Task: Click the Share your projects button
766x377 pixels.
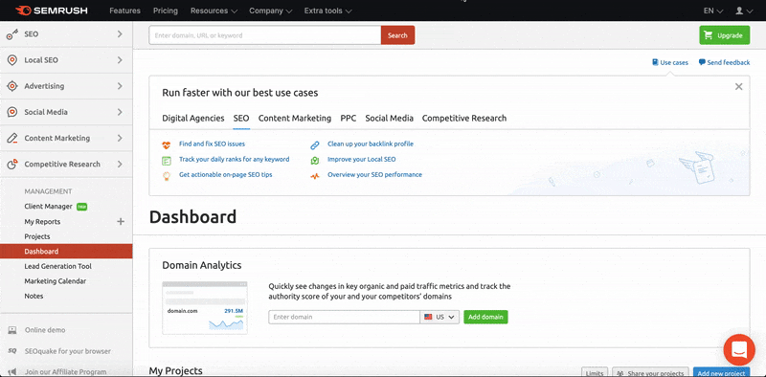Action: (x=651, y=372)
